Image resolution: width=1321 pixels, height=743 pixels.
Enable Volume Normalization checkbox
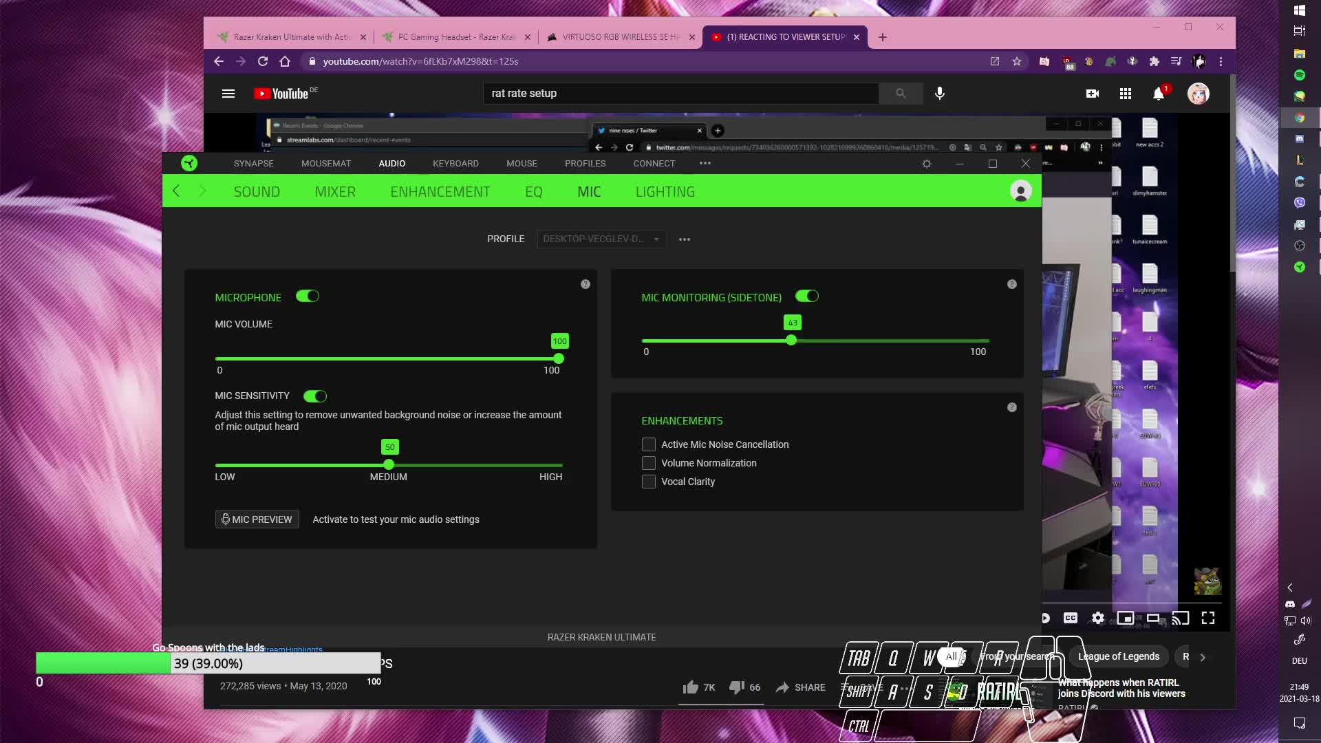pyautogui.click(x=649, y=463)
